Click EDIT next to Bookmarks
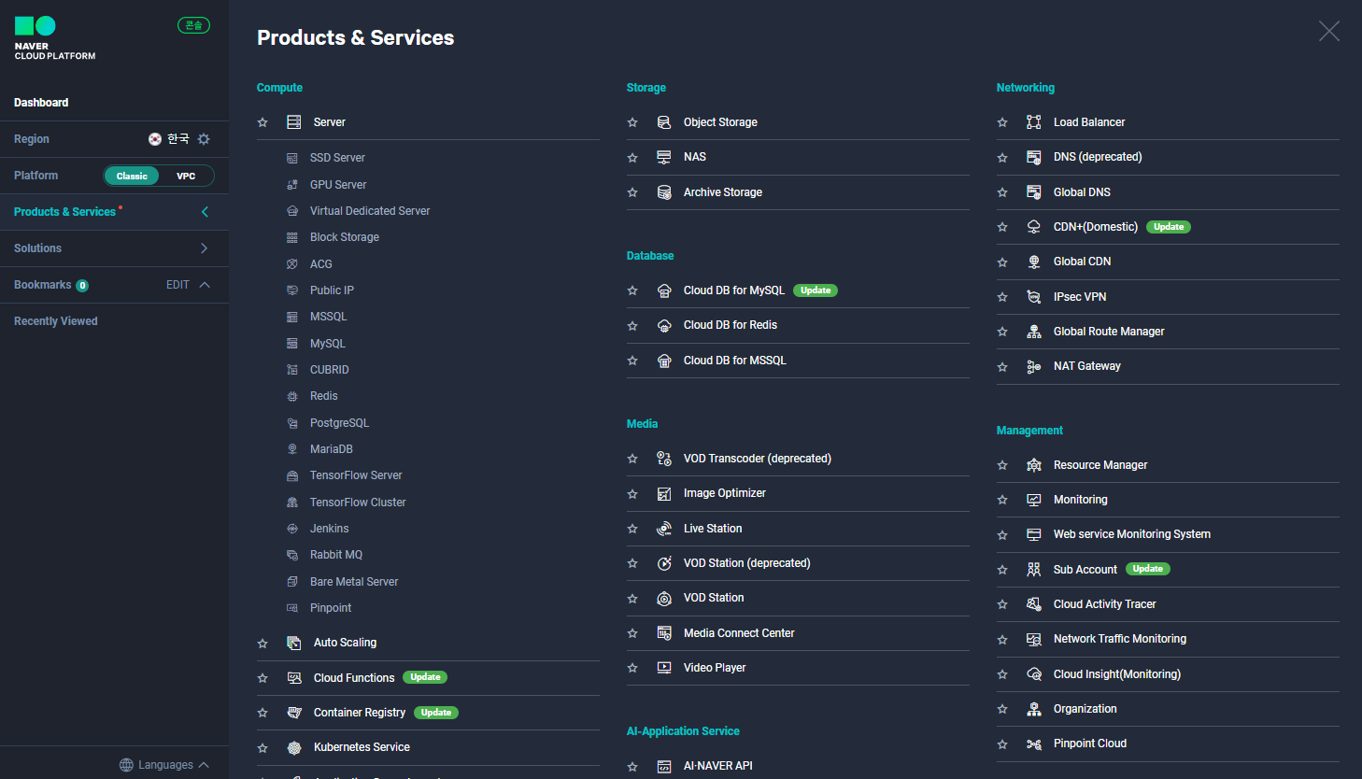Image resolution: width=1362 pixels, height=779 pixels. [x=177, y=285]
